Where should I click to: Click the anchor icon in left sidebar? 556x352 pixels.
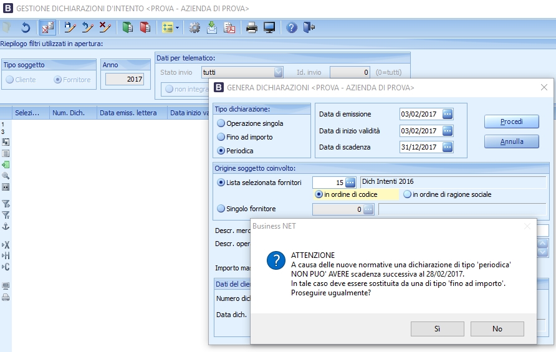click(6, 226)
